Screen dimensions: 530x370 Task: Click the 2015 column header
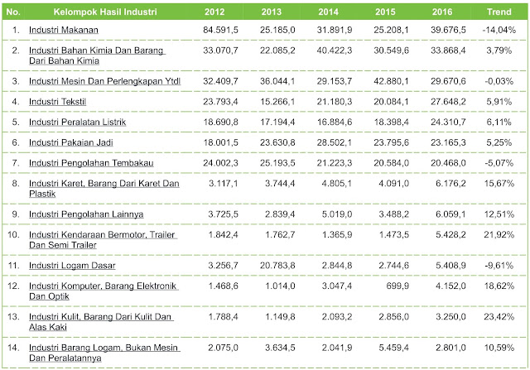385,12
